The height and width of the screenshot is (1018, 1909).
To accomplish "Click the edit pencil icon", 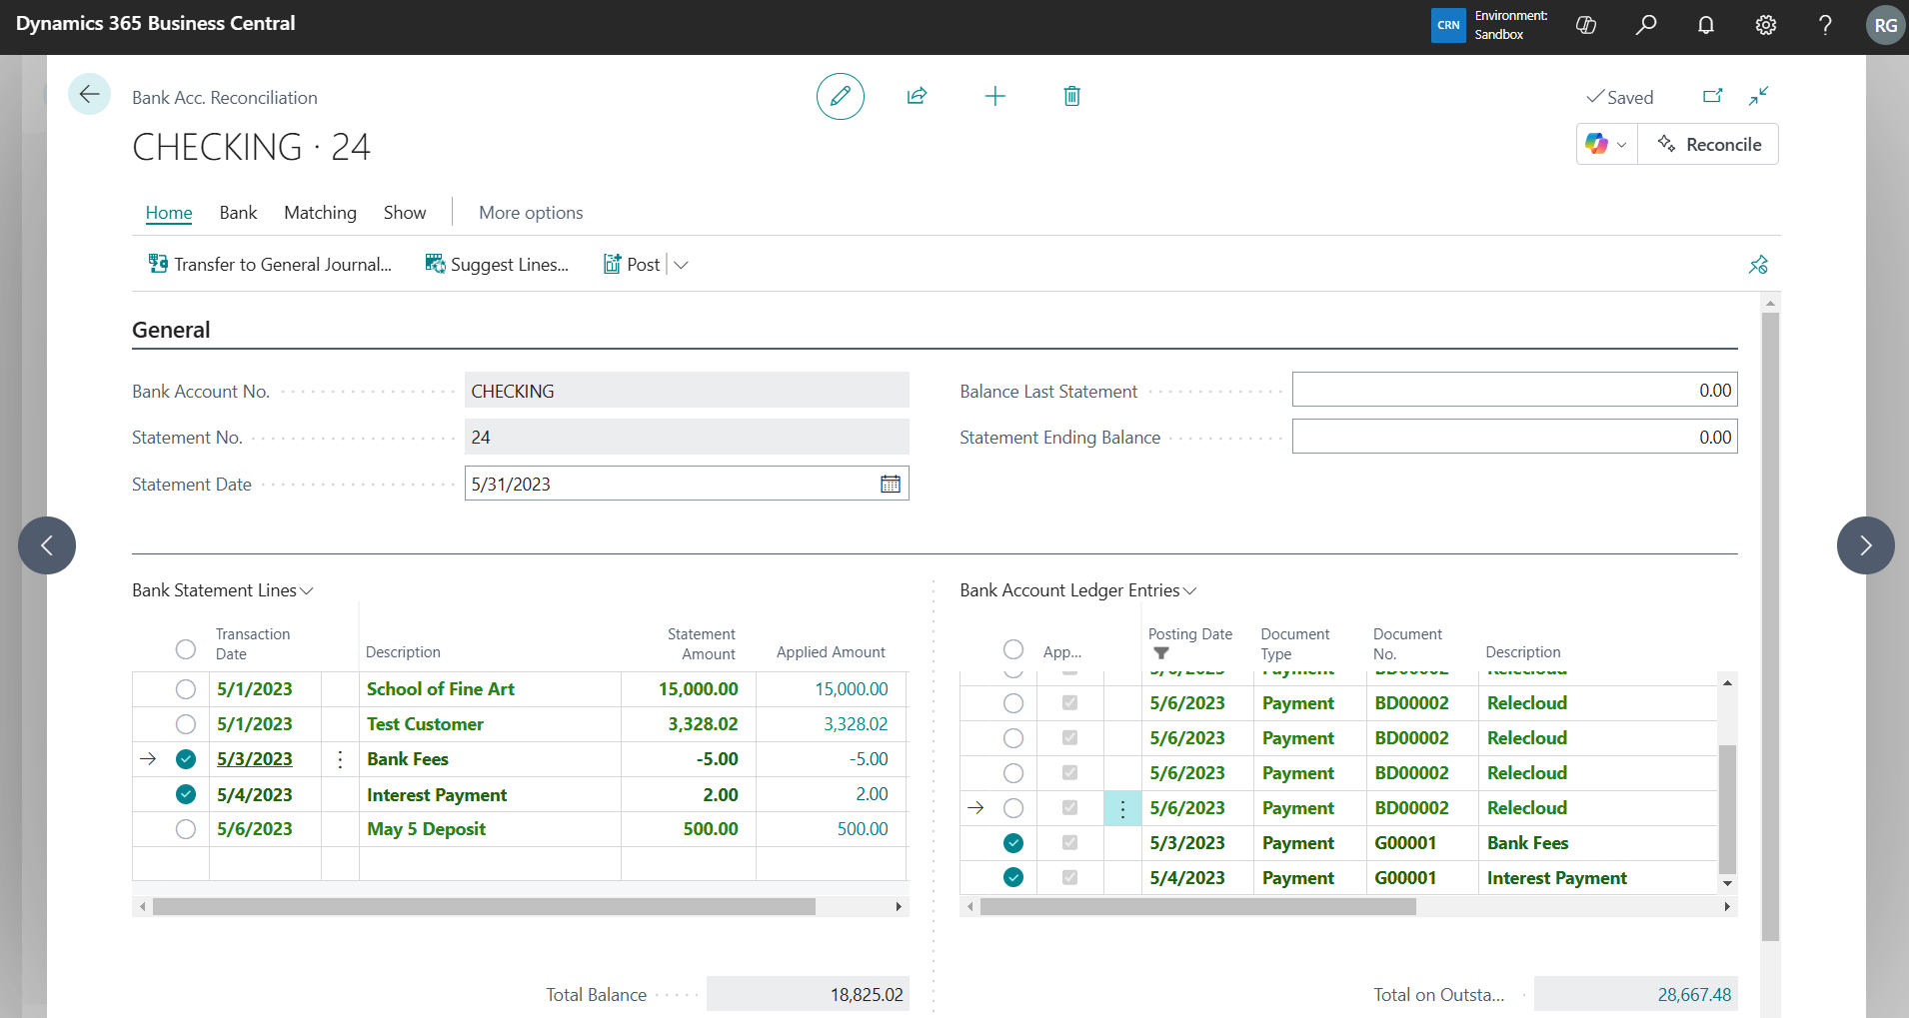I will click(840, 96).
